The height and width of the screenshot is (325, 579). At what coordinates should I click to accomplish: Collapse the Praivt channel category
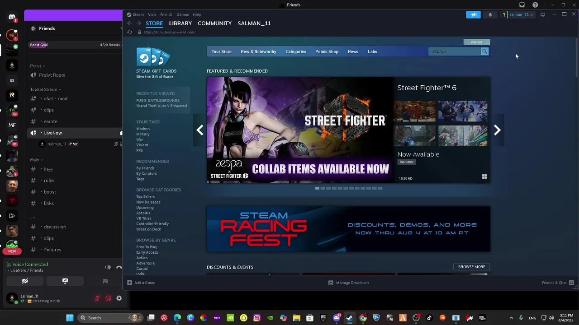point(38,66)
